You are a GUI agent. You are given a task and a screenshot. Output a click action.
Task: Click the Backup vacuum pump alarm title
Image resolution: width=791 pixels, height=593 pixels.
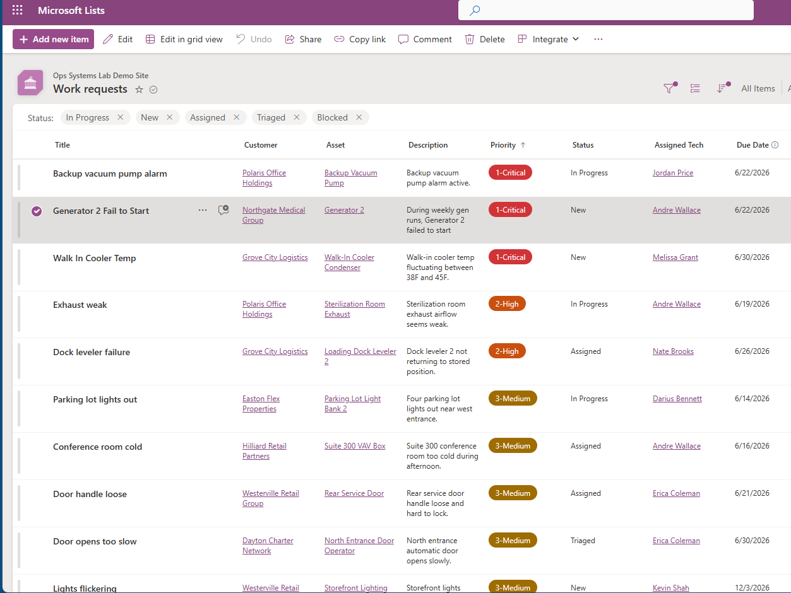110,174
